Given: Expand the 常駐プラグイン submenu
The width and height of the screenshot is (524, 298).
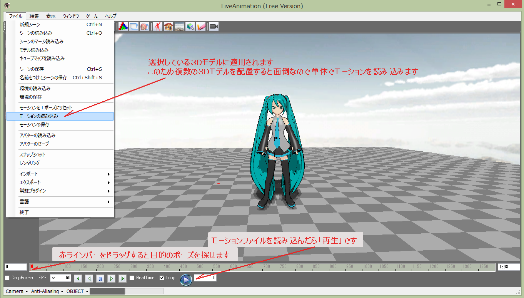Looking at the screenshot, I should (60, 191).
